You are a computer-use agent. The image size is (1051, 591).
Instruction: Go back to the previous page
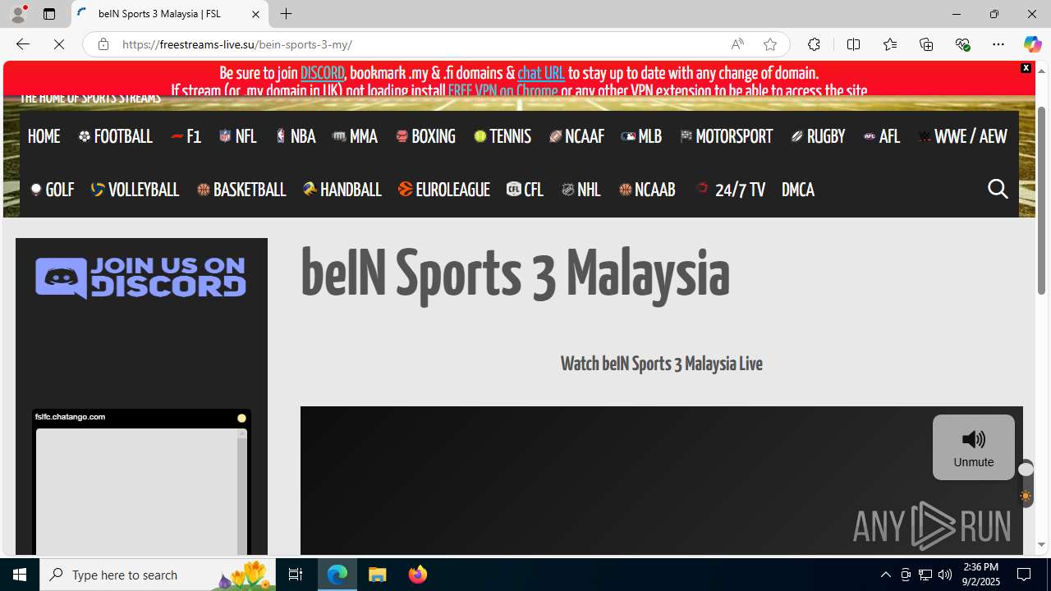[x=22, y=44]
